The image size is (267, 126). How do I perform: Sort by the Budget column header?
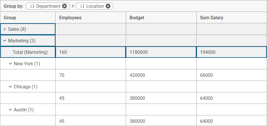tap(161, 18)
